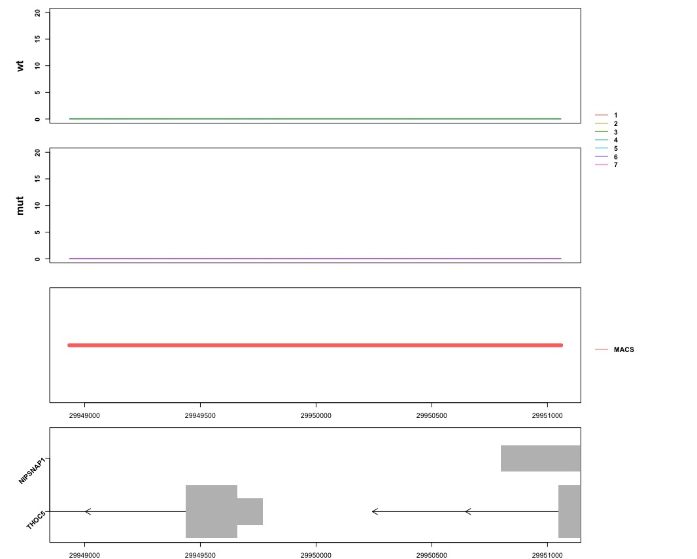This screenshot has width=697, height=559.
Task: Select legend entry 4 teal line
Action: (603, 140)
